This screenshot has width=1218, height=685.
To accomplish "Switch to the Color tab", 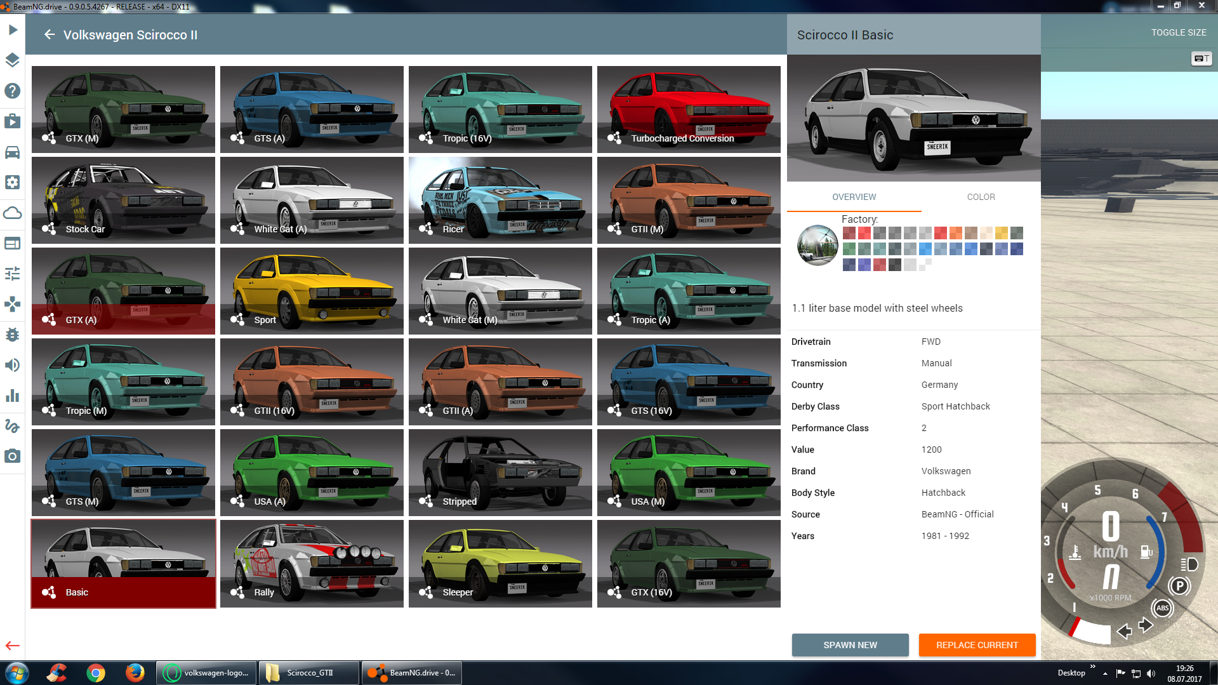I will 981,197.
